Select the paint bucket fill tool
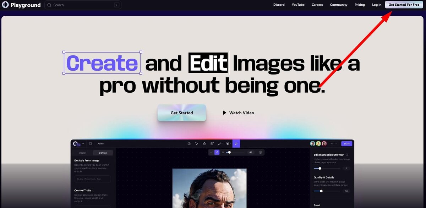426x208 pixels. click(x=228, y=143)
